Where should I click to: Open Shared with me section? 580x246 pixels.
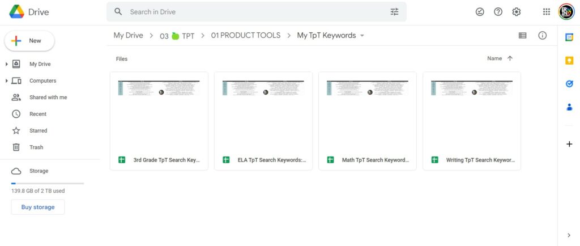(48, 97)
